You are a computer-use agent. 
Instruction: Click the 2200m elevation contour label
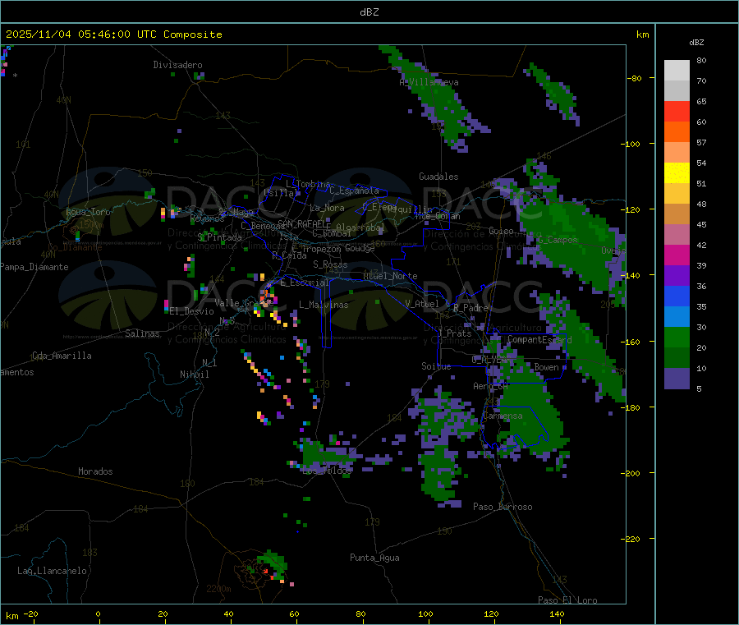pos(218,589)
